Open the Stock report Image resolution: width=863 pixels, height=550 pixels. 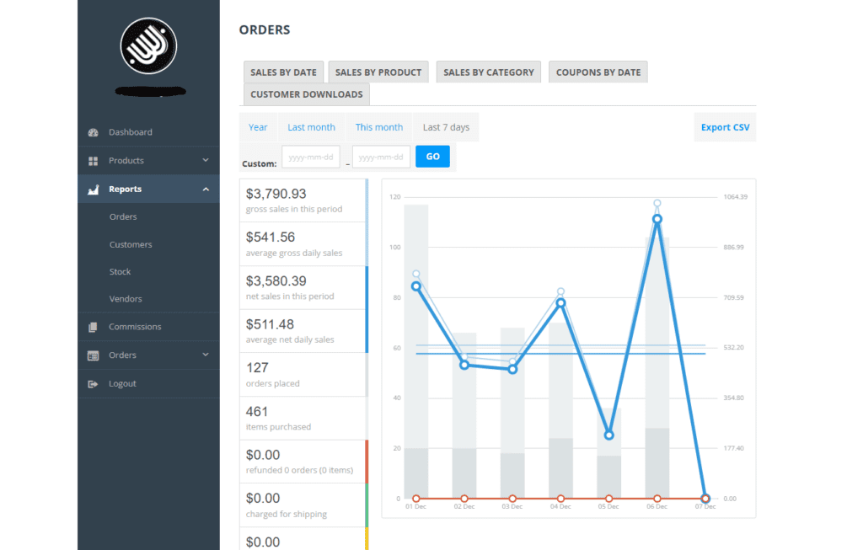pyautogui.click(x=120, y=272)
